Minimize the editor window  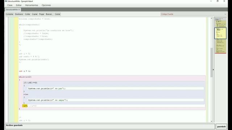[x=211, y=1]
